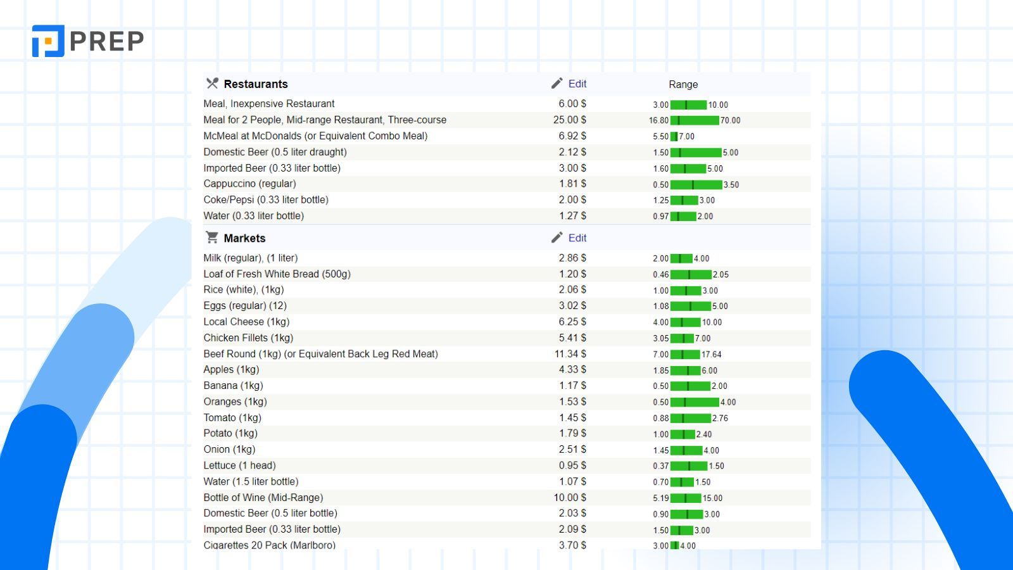Viewport: 1013px width, 570px height.
Task: Click the Restaurants fork and knife icon
Action: [x=212, y=84]
